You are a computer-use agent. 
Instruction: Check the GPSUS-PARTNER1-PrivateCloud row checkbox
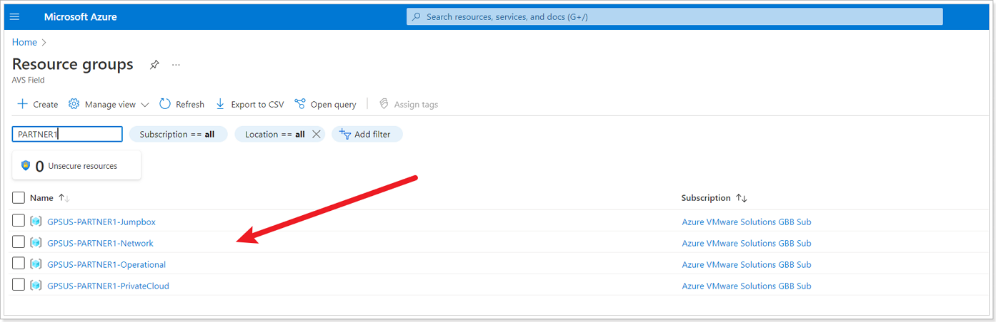(19, 285)
